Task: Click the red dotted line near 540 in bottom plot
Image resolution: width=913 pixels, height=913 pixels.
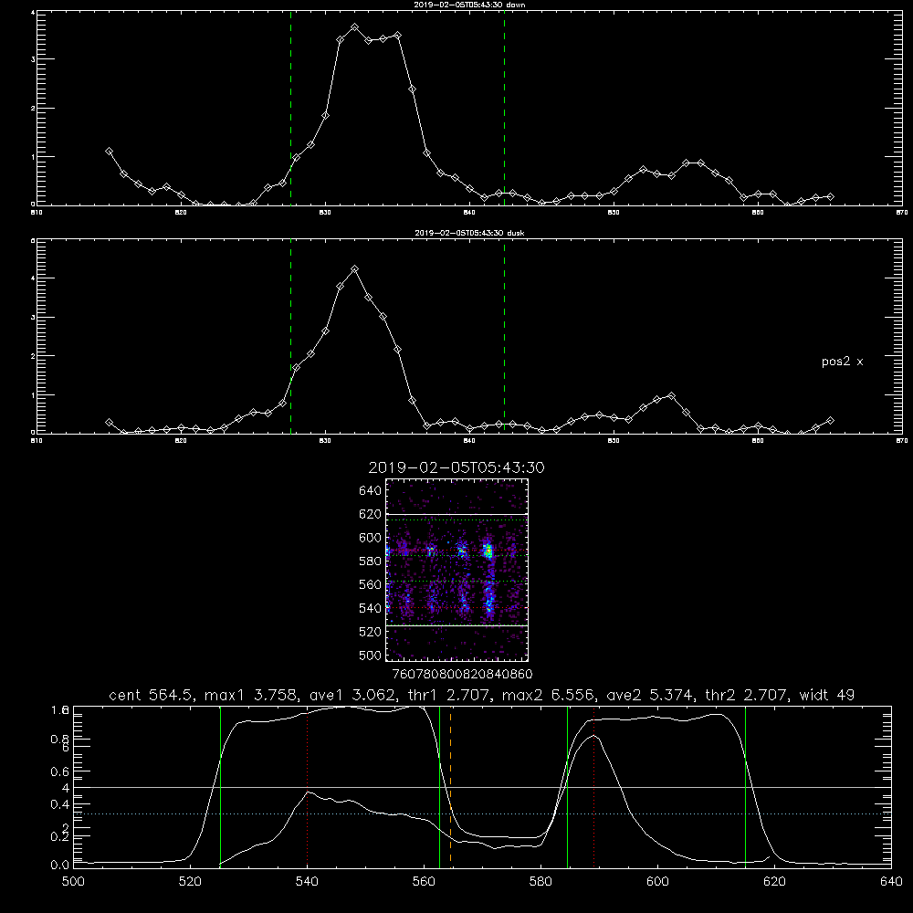Action: click(308, 787)
